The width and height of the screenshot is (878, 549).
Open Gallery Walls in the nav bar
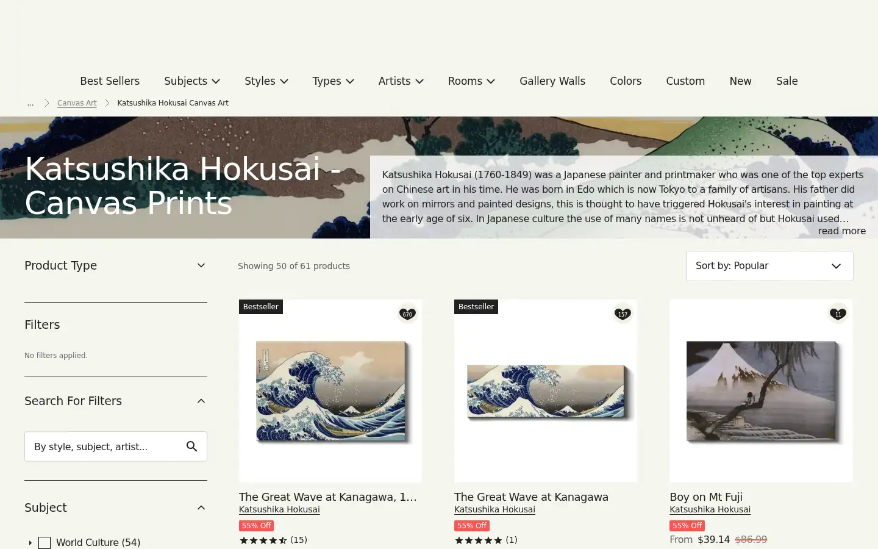552,81
